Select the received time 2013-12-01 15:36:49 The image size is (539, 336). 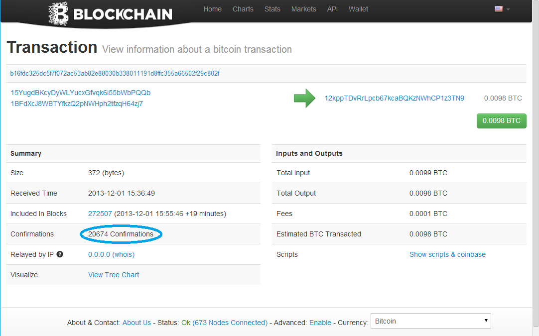click(x=122, y=194)
